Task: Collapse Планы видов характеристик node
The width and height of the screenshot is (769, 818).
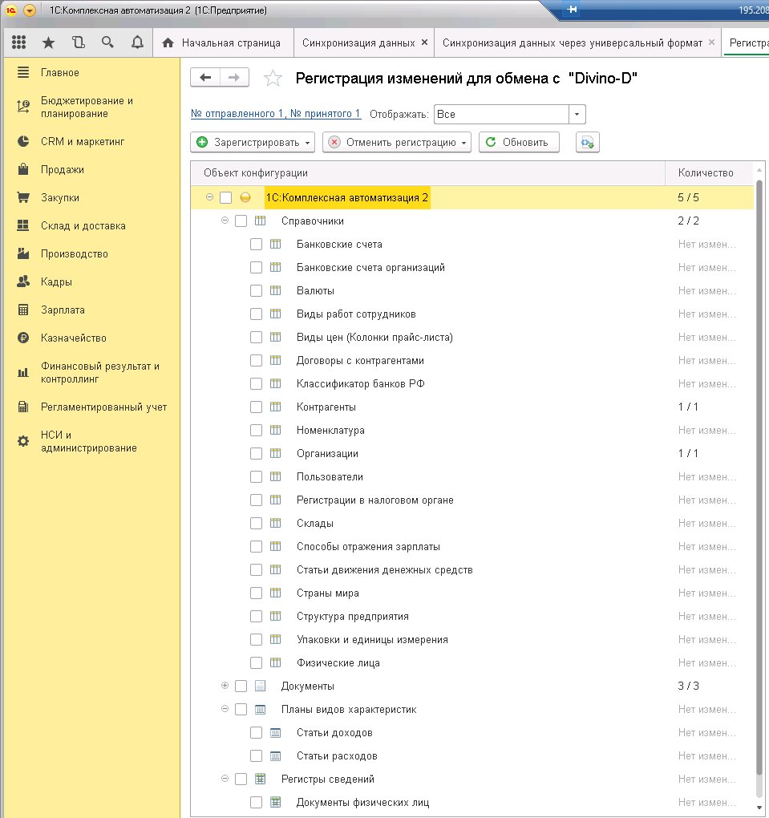Action: click(225, 709)
